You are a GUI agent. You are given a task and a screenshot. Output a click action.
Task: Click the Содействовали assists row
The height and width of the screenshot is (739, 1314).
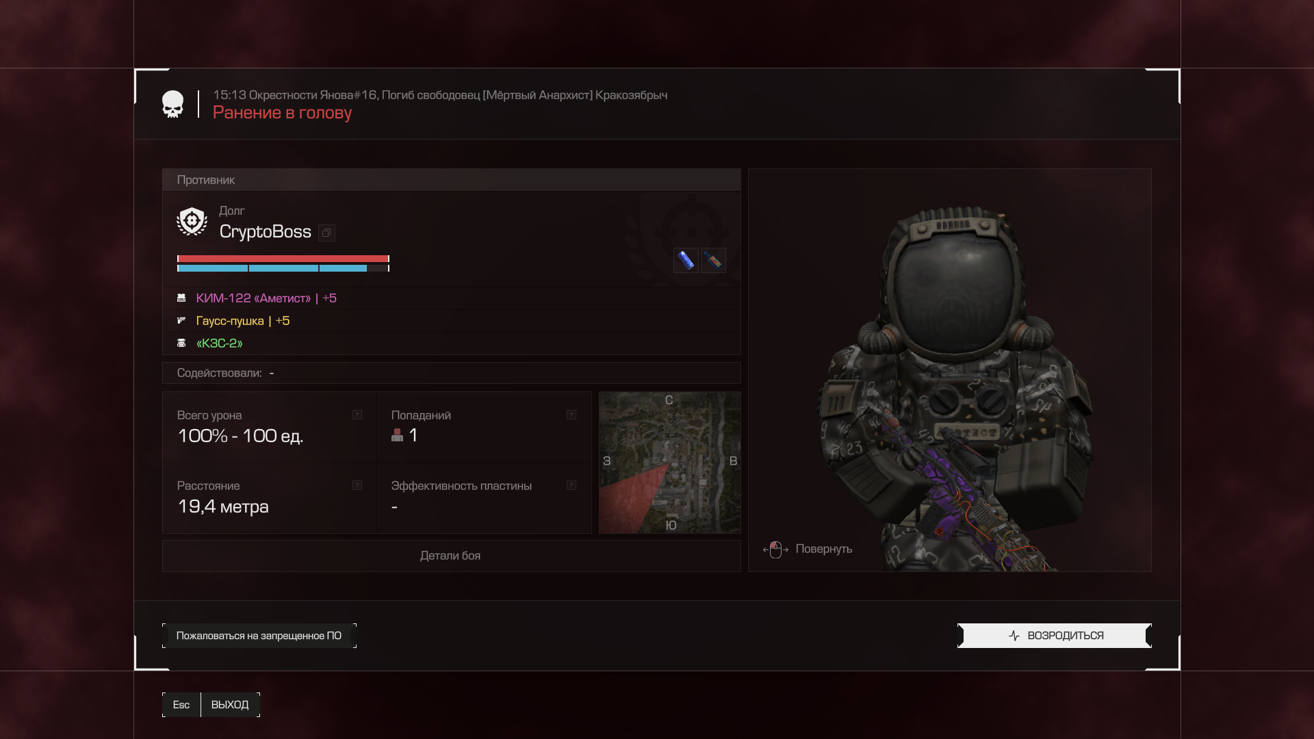pos(451,373)
